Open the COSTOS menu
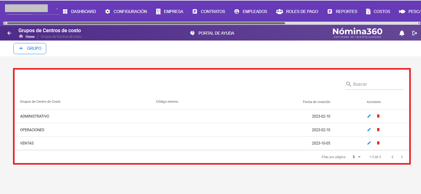Screen dimensions: 421x194 click(378, 11)
